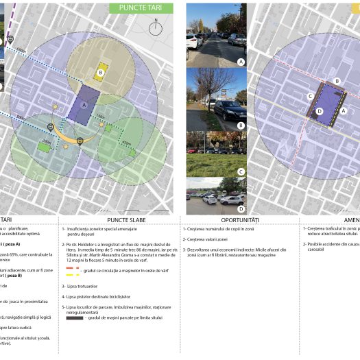360x360 pixels.
Task: Click the north compass icon
Action: pyautogui.click(x=156, y=27)
